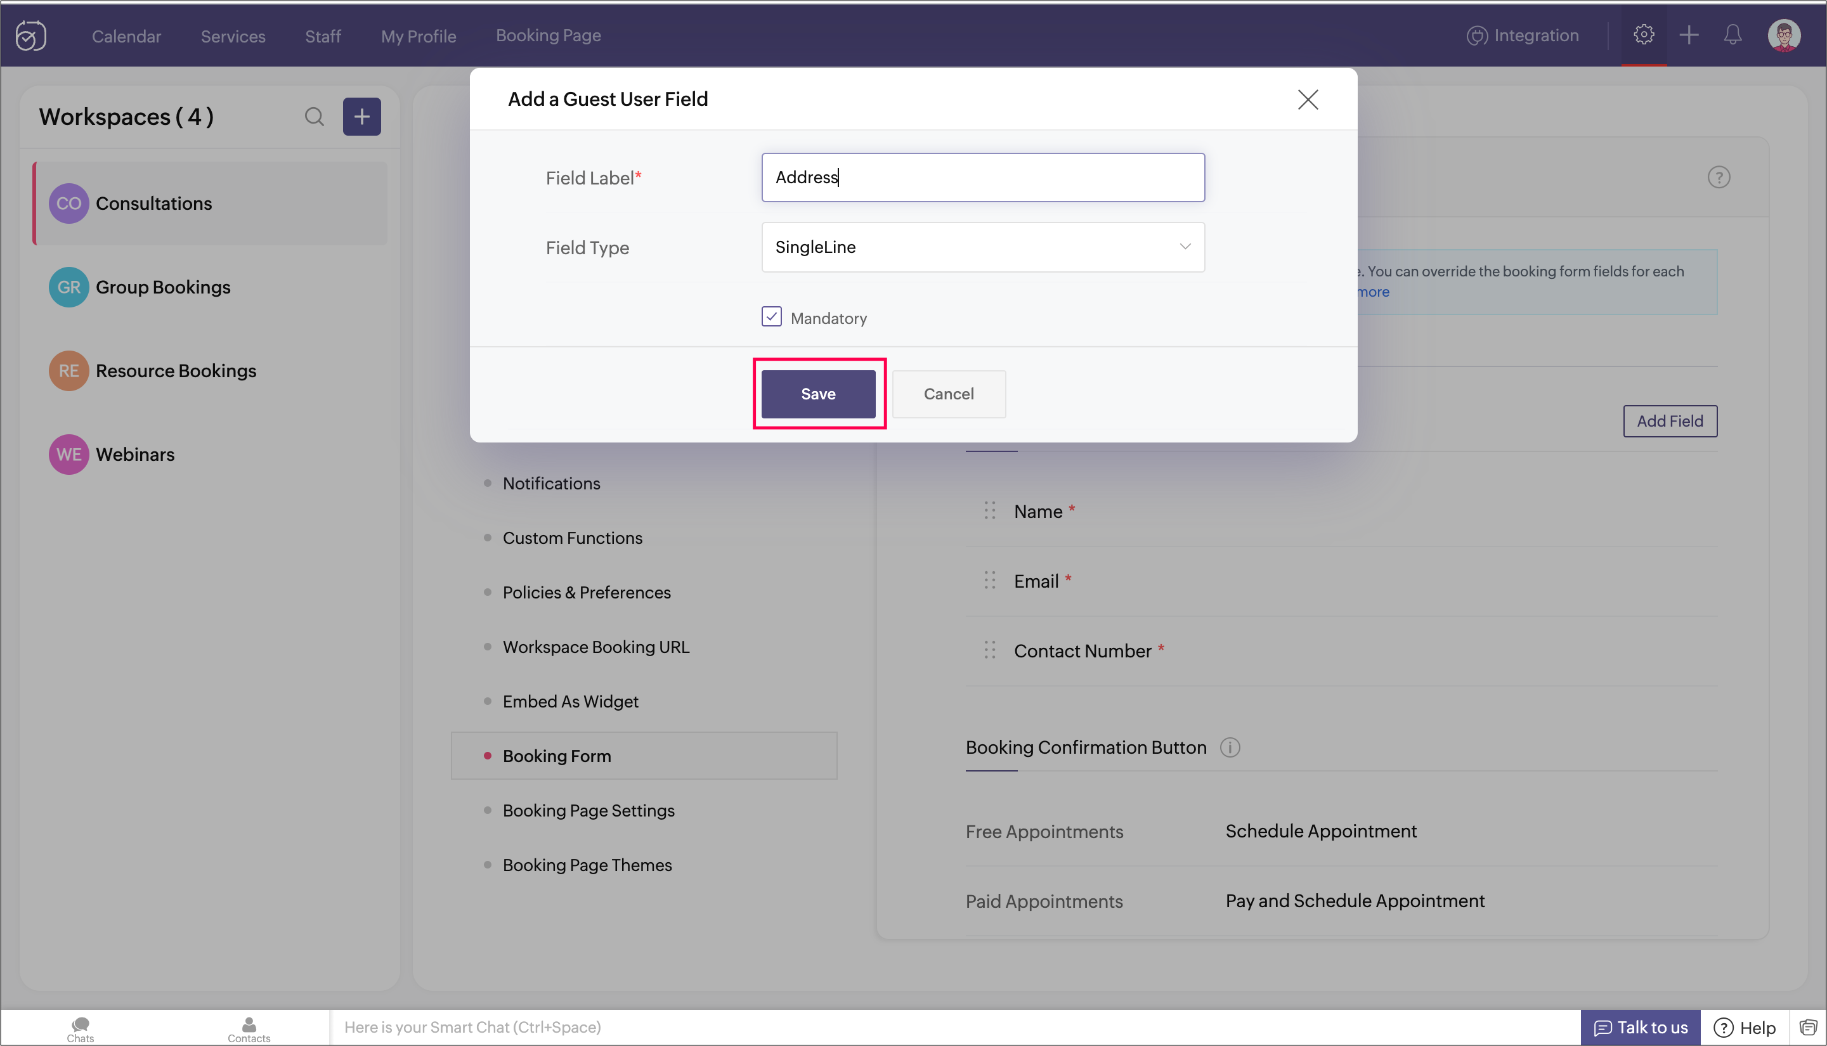This screenshot has width=1827, height=1046.
Task: Open the Integration link
Action: (x=1523, y=36)
